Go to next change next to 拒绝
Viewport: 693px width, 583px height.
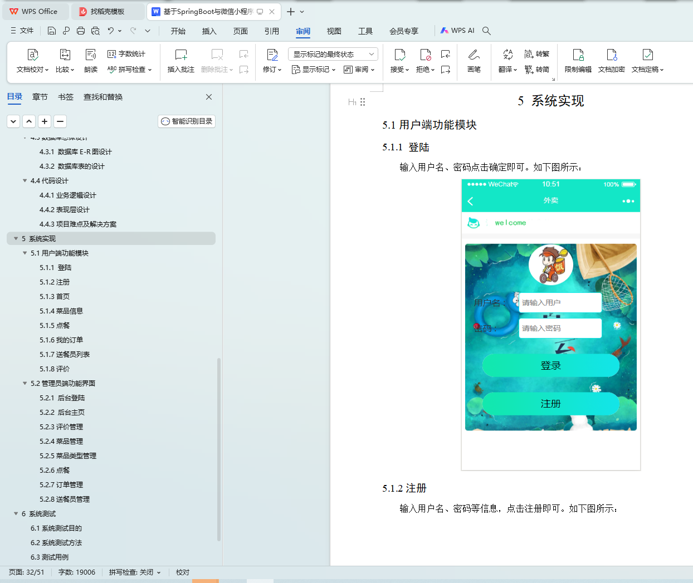(446, 70)
